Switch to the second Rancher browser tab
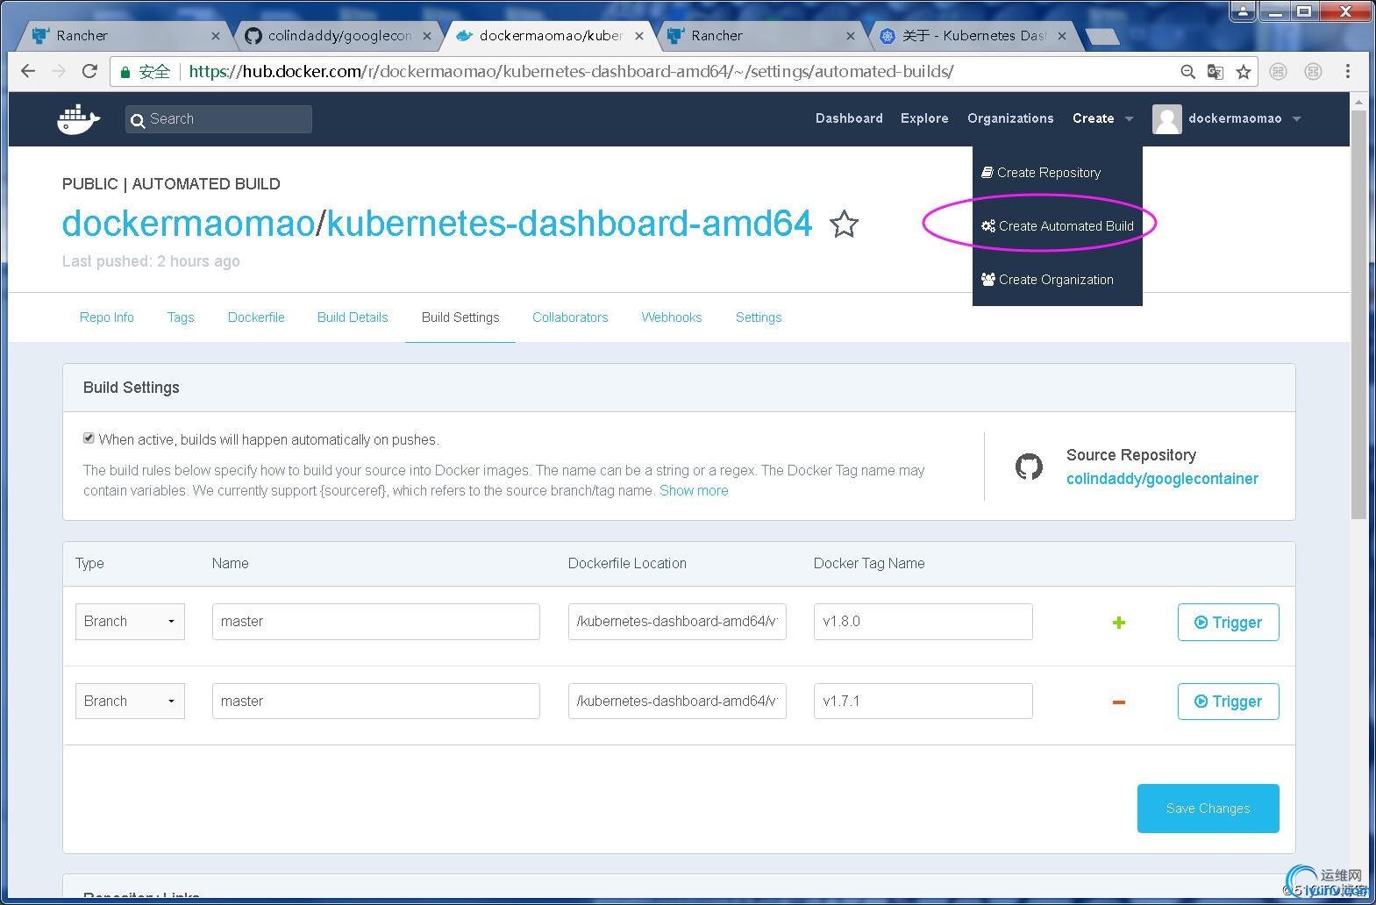Viewport: 1376px width, 905px height. 759,36
